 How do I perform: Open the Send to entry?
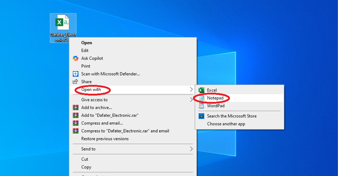pos(133,149)
